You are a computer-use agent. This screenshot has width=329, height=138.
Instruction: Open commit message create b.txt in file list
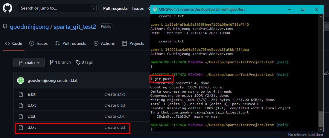(115, 105)
